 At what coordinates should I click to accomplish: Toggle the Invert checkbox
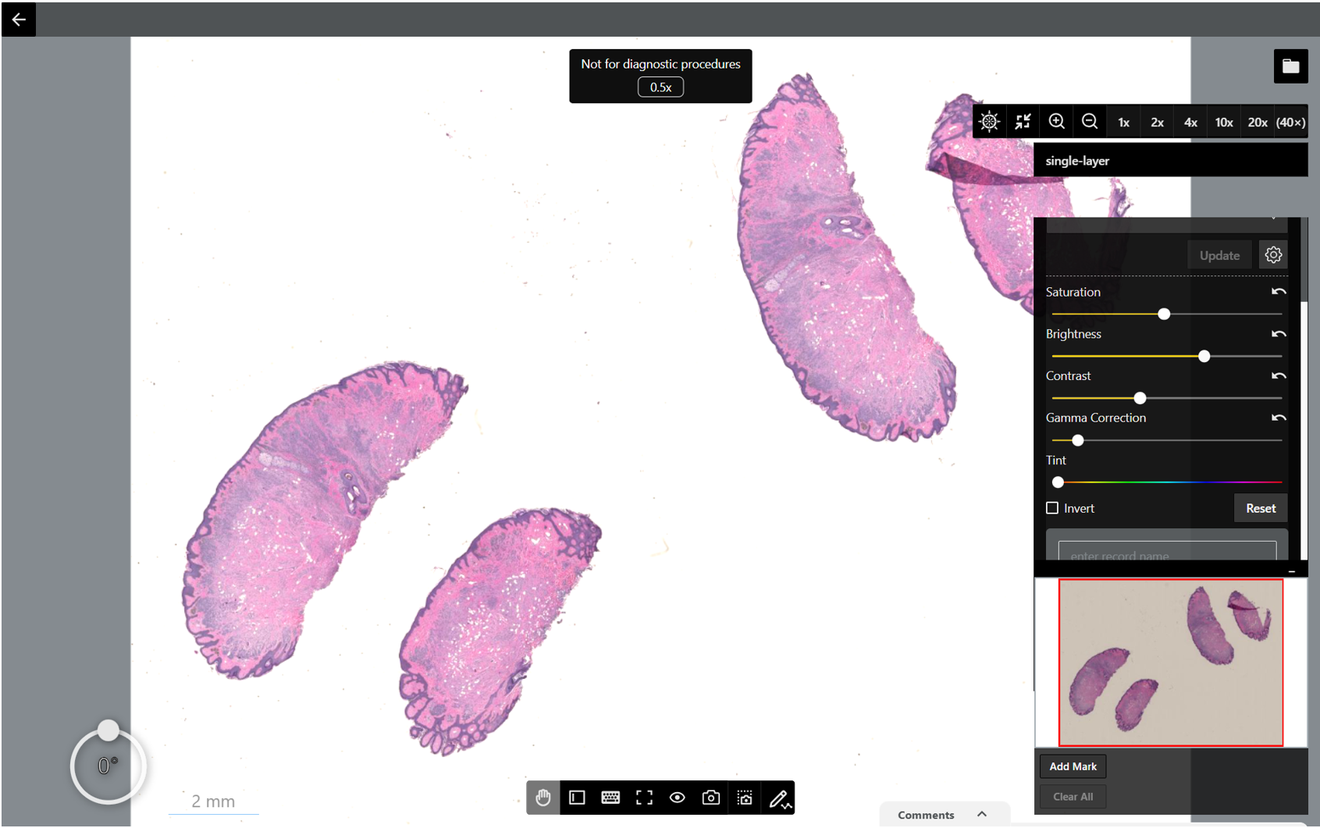click(1052, 508)
